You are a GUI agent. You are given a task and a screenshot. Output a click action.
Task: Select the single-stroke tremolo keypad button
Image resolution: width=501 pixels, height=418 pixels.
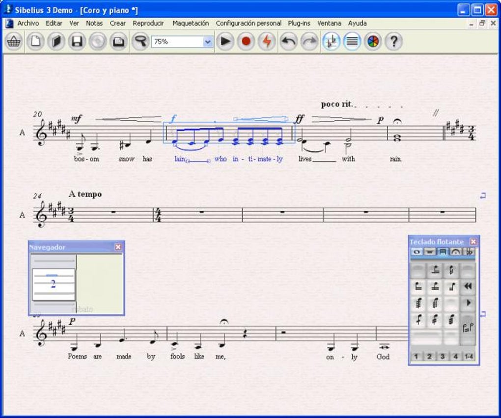[x=418, y=320]
